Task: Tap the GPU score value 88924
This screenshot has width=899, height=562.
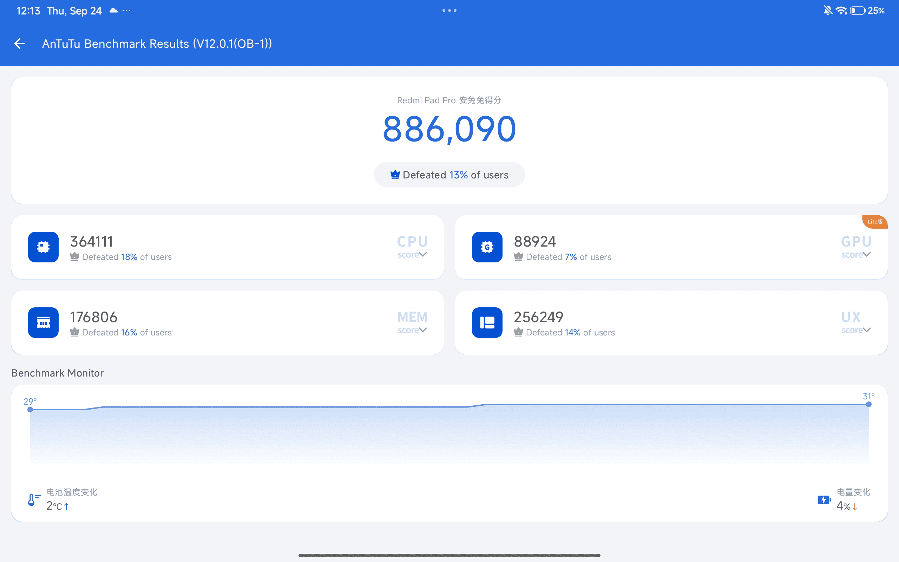Action: [x=535, y=242]
